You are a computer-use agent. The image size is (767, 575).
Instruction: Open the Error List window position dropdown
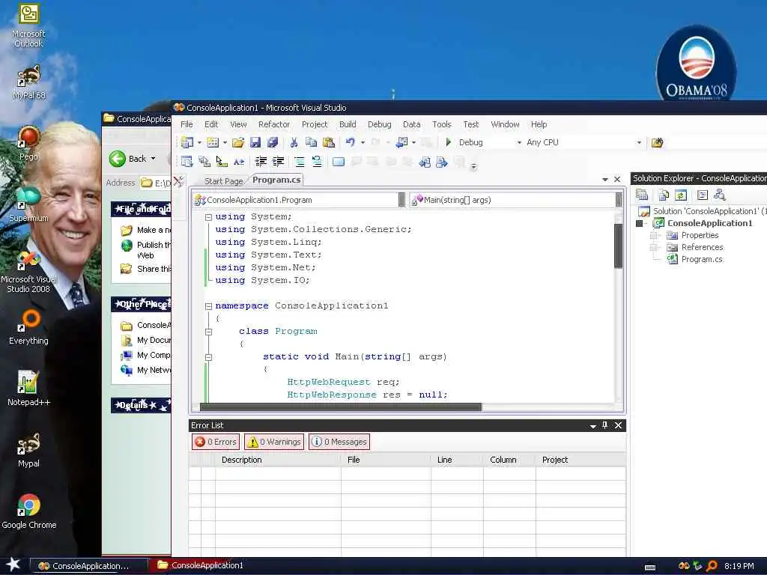(x=593, y=426)
